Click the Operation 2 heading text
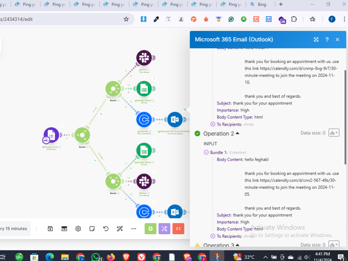Image resolution: width=348 pixels, height=261 pixels. tap(219, 133)
